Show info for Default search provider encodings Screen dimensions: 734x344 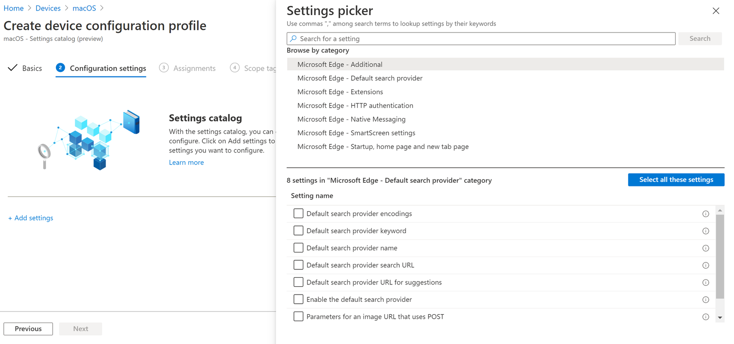(x=706, y=214)
